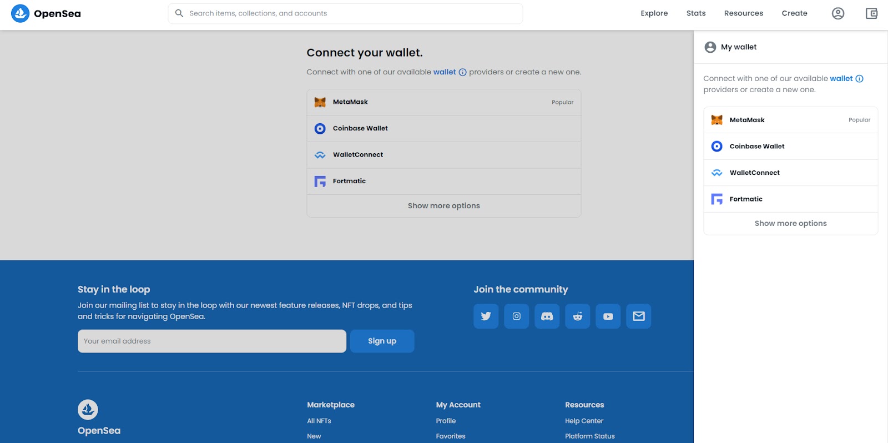
Task: Choose Fortmatic in My wallet sidebar
Action: pyautogui.click(x=791, y=199)
